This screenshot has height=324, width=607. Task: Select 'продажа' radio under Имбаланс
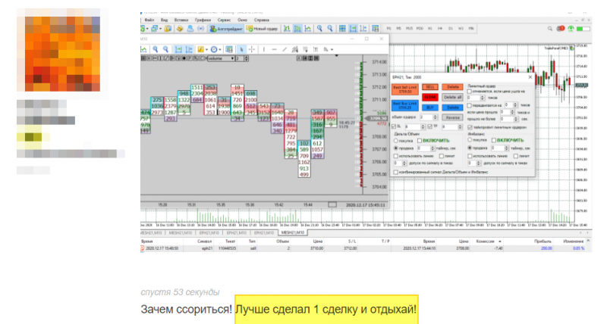[x=470, y=148]
